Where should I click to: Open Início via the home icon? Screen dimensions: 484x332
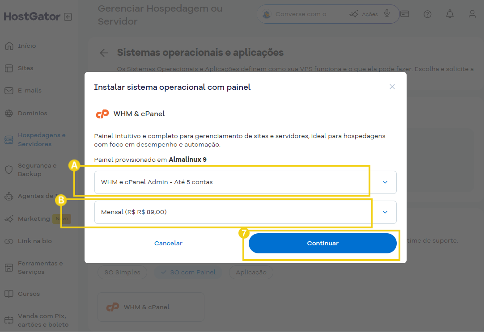[9, 46]
